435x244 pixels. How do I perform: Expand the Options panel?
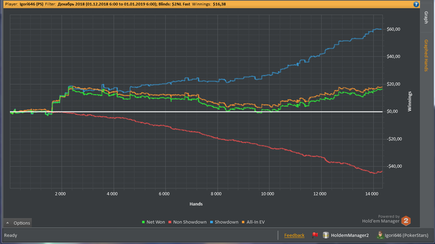click(18, 223)
